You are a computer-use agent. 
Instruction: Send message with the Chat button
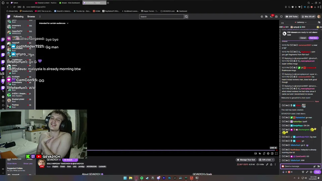click(317, 172)
